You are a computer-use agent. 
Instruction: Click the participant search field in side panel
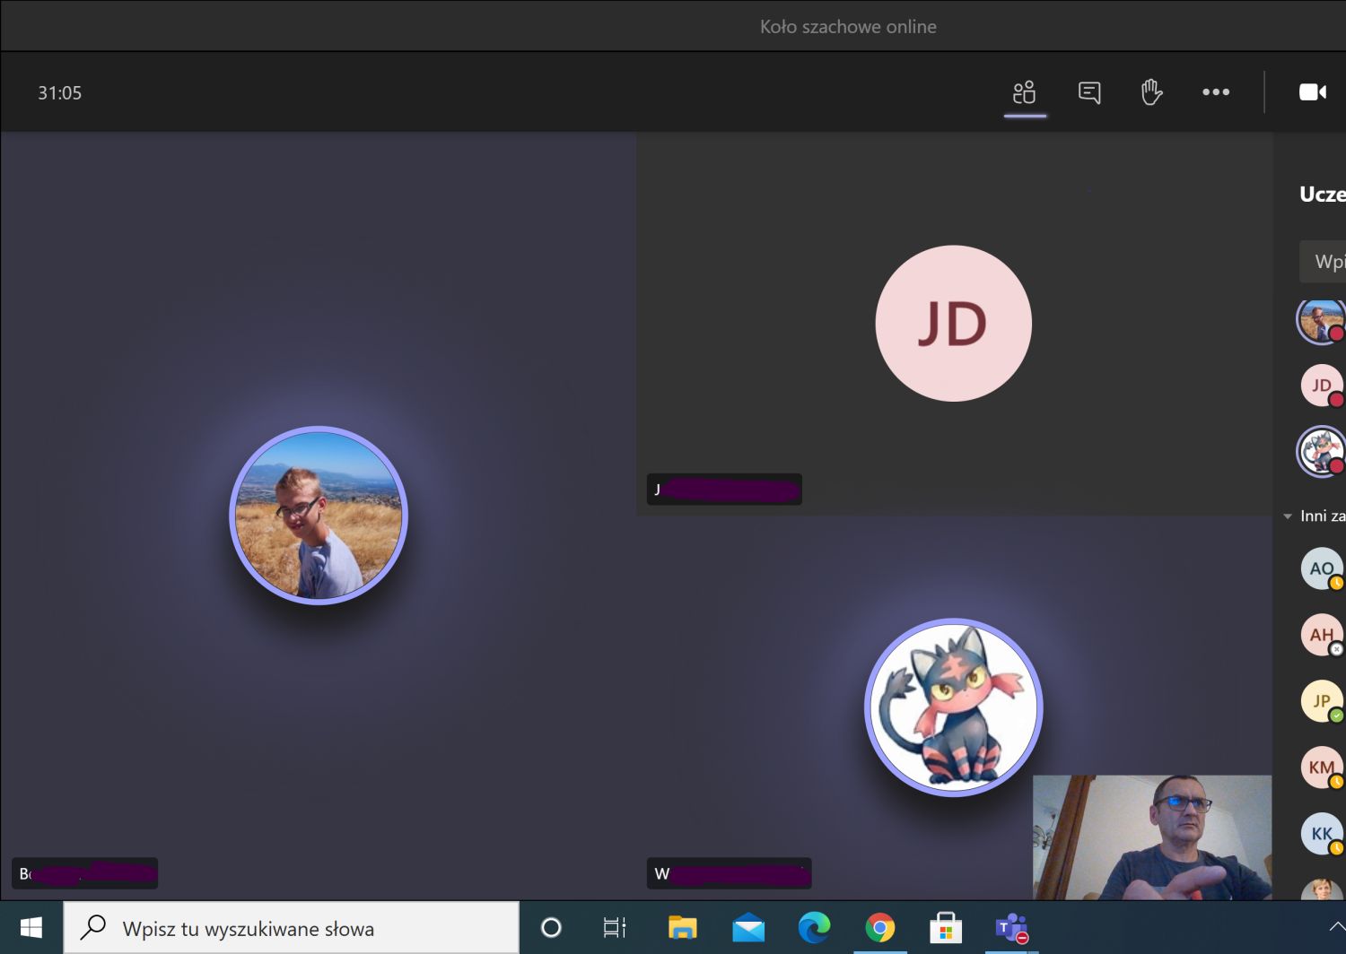click(1324, 262)
